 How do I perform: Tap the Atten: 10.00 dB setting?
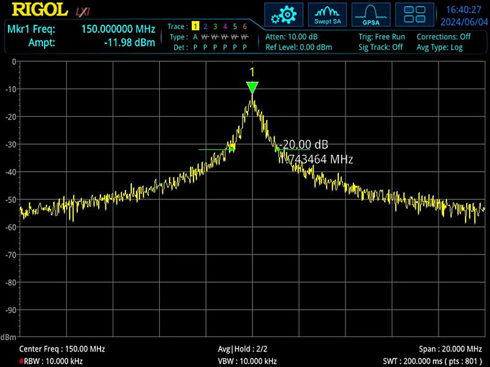tap(292, 37)
